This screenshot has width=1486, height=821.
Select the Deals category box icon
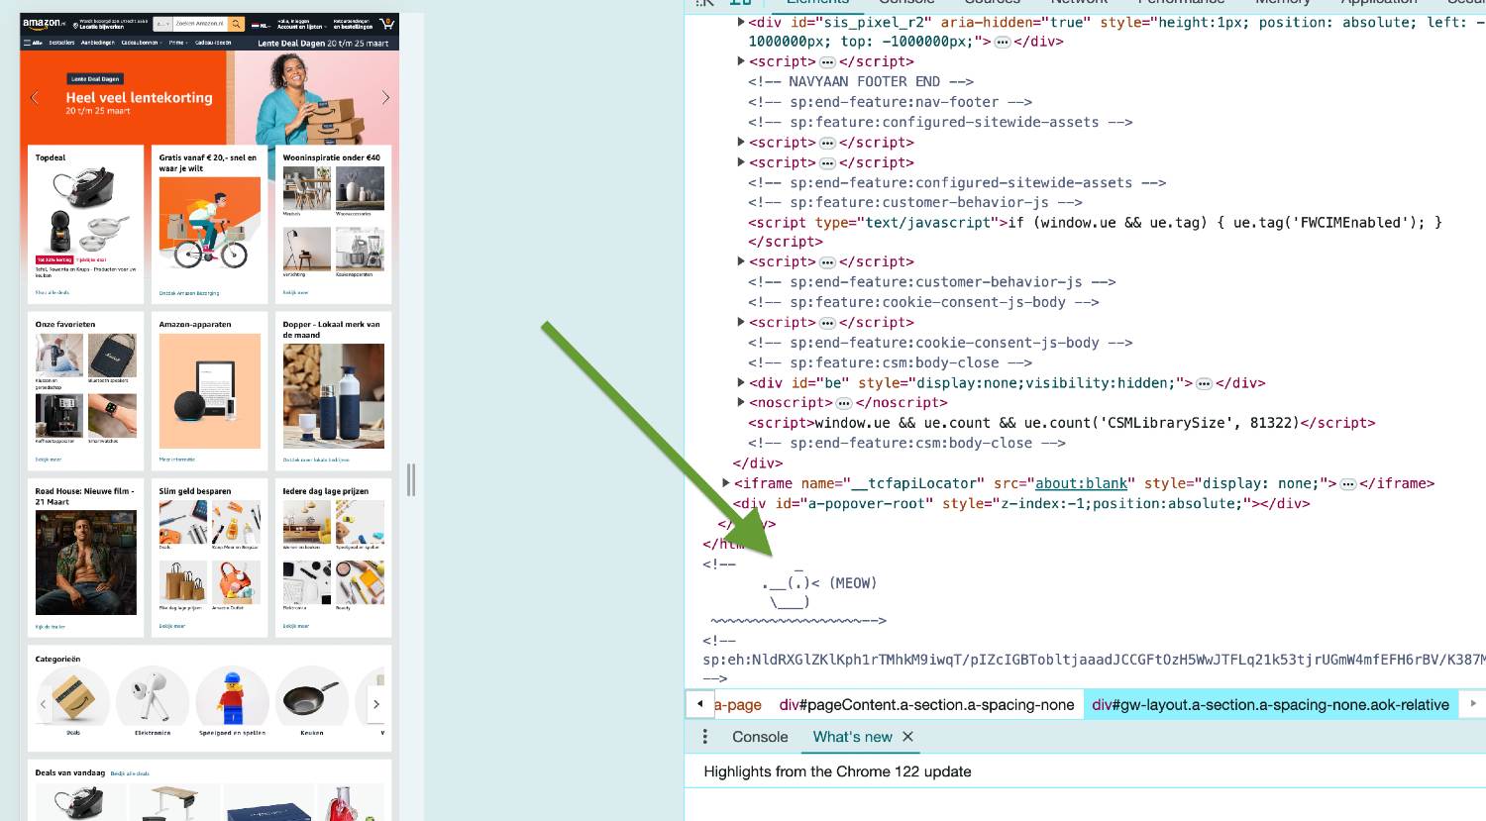pos(73,697)
